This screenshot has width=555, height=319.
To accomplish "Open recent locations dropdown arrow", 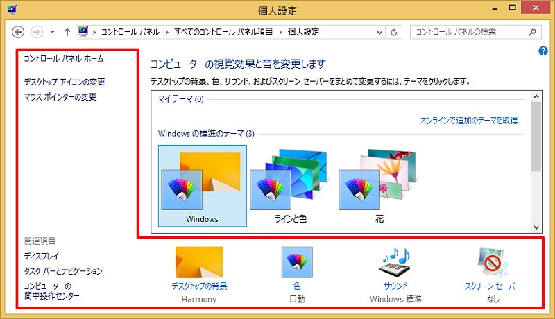I will pyautogui.click(x=53, y=32).
